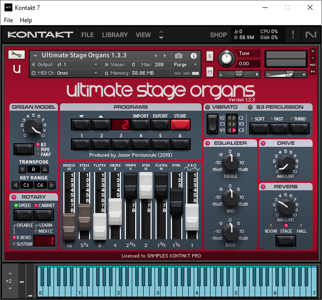Click the BASS16 drawbar slider

point(69,226)
